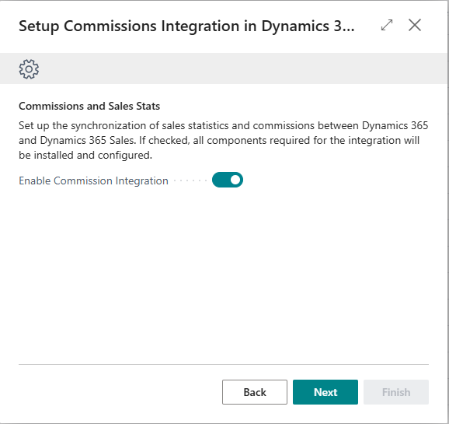Click the Enable Commission Integration field label

[x=93, y=180]
